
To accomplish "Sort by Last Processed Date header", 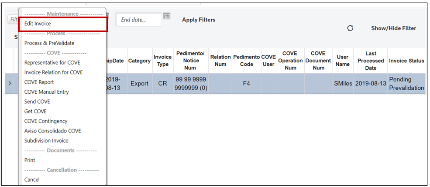I will coord(371,61).
